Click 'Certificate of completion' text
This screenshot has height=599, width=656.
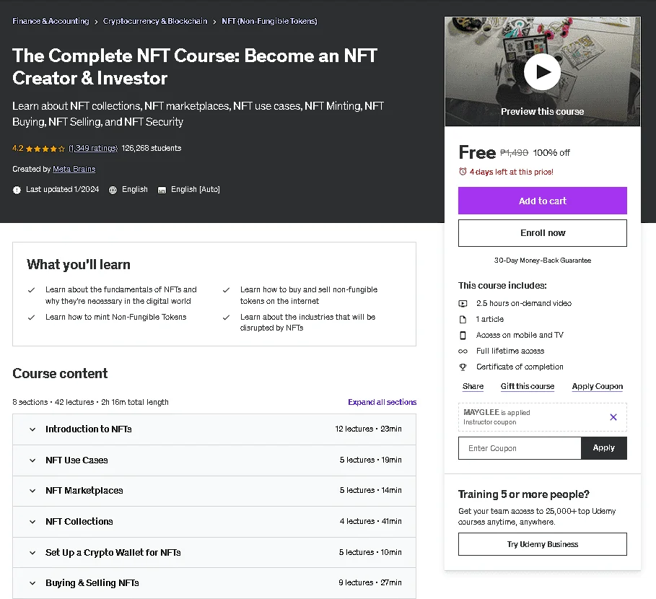click(x=520, y=367)
